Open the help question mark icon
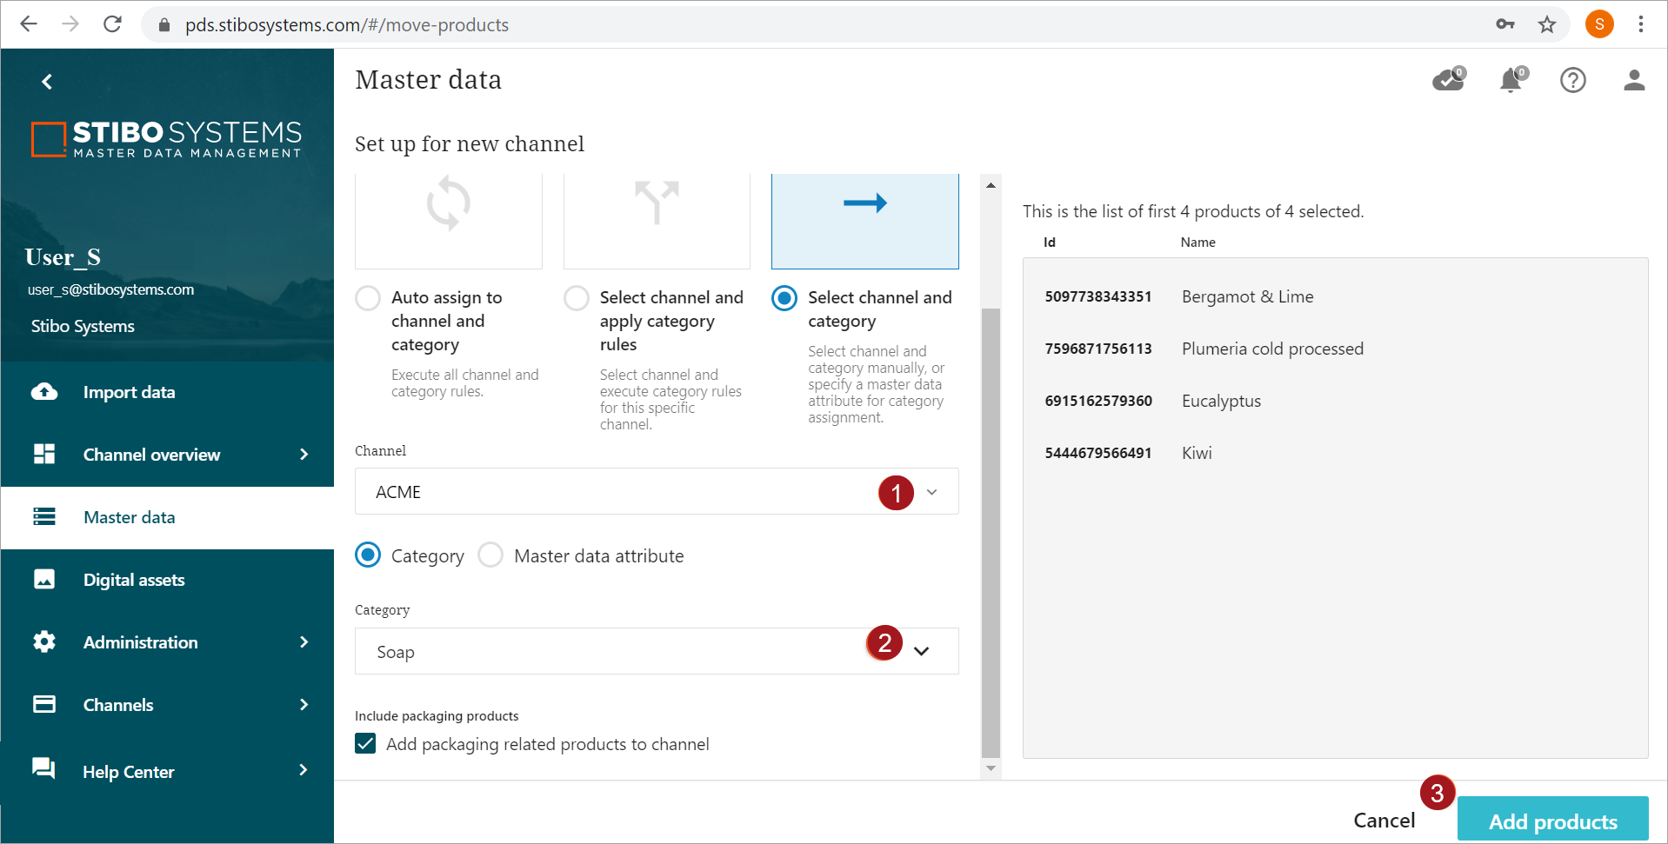This screenshot has width=1668, height=844. tap(1572, 80)
